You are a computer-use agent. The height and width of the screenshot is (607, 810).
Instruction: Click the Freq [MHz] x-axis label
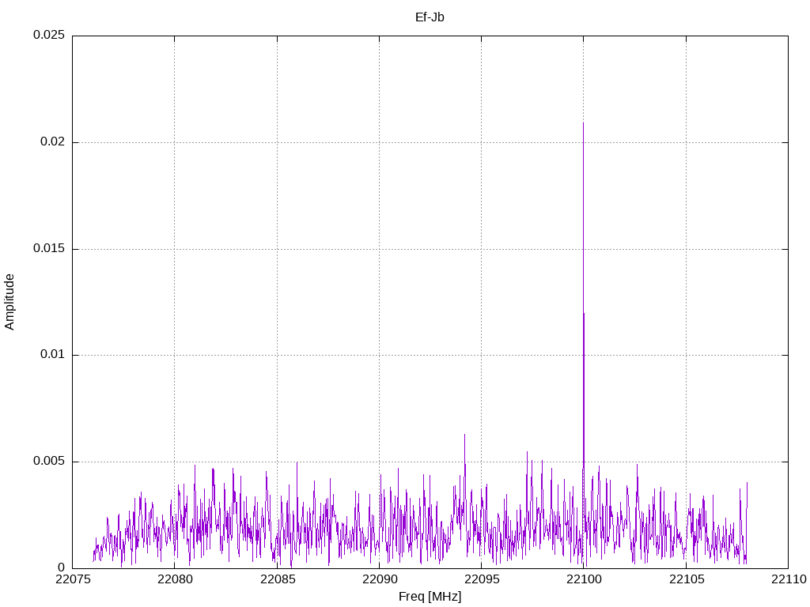(x=430, y=597)
